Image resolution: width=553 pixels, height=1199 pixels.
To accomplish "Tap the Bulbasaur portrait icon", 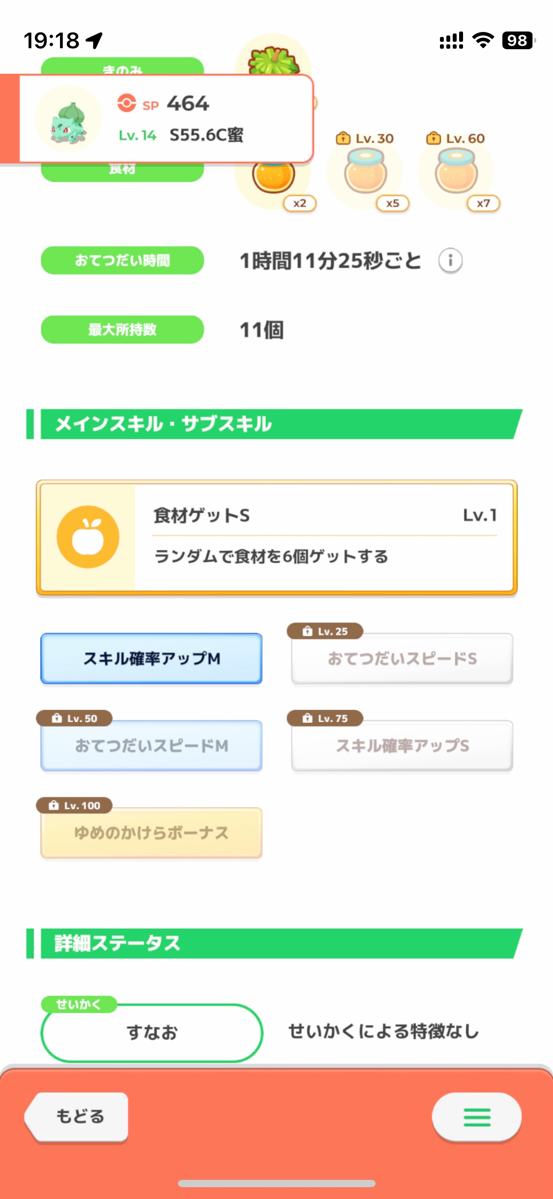I will (x=68, y=119).
